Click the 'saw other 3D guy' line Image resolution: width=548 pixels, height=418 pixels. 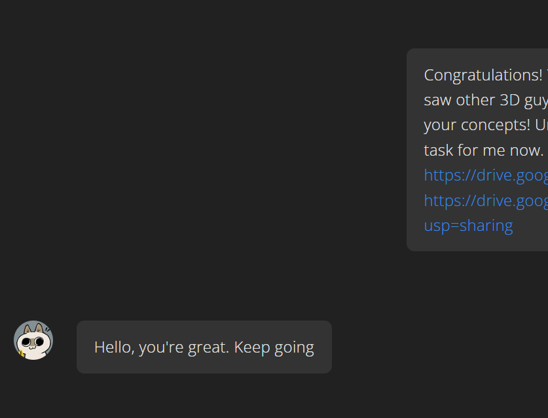tap(485, 100)
